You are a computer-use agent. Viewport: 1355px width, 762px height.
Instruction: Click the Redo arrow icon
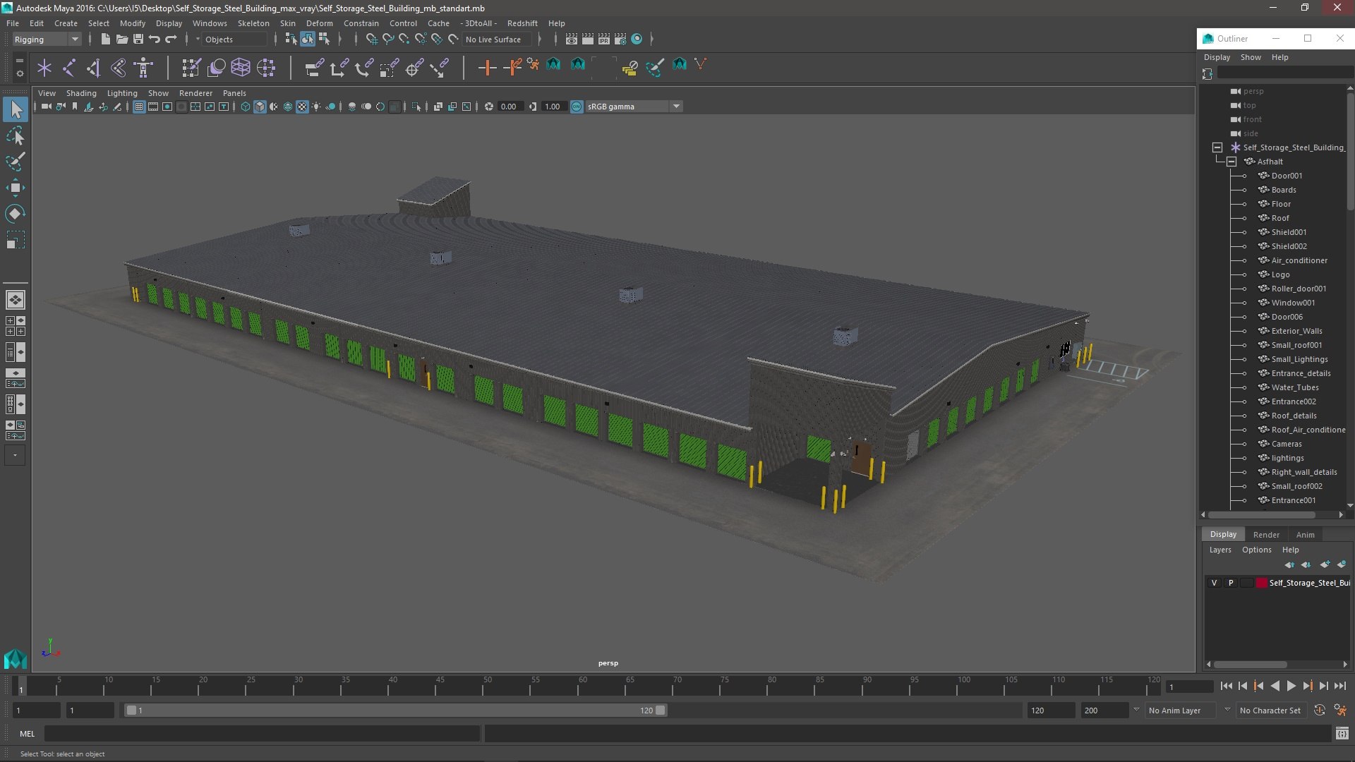171,40
